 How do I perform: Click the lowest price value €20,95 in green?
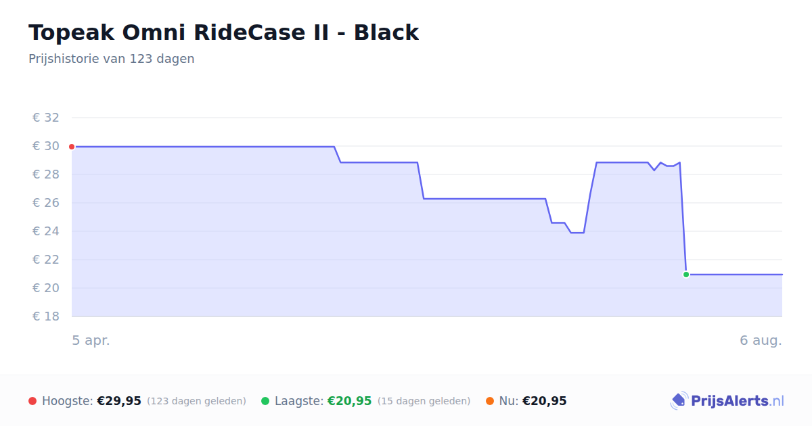click(x=350, y=401)
